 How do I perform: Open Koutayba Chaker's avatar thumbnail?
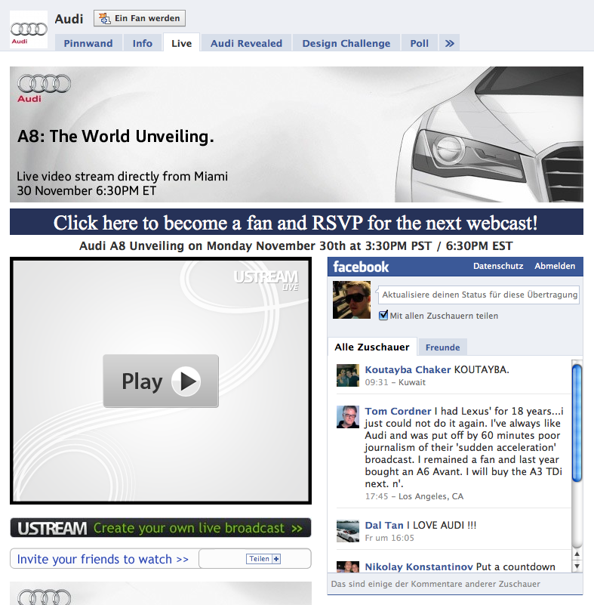(x=348, y=375)
